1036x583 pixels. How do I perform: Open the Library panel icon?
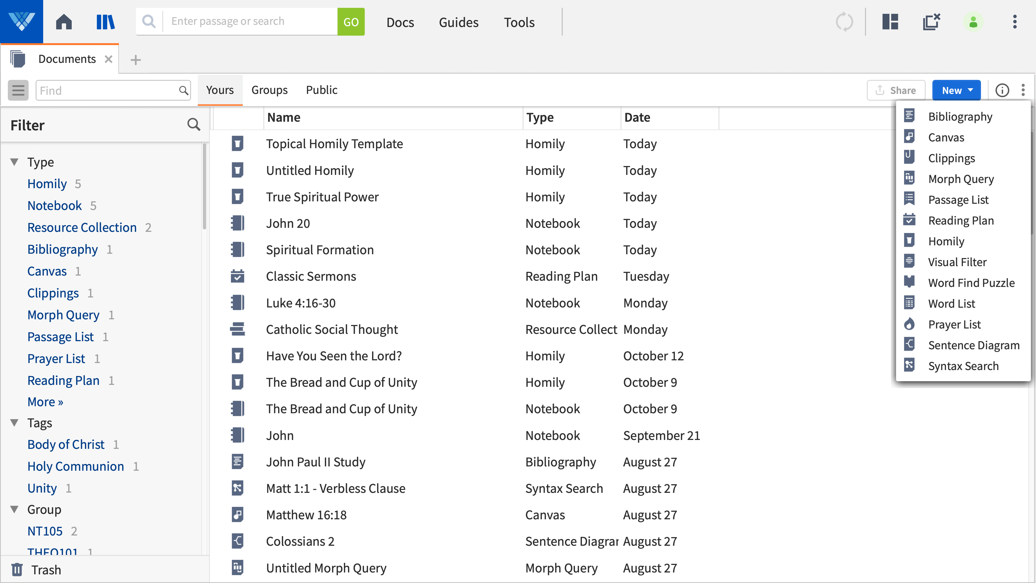(x=105, y=22)
